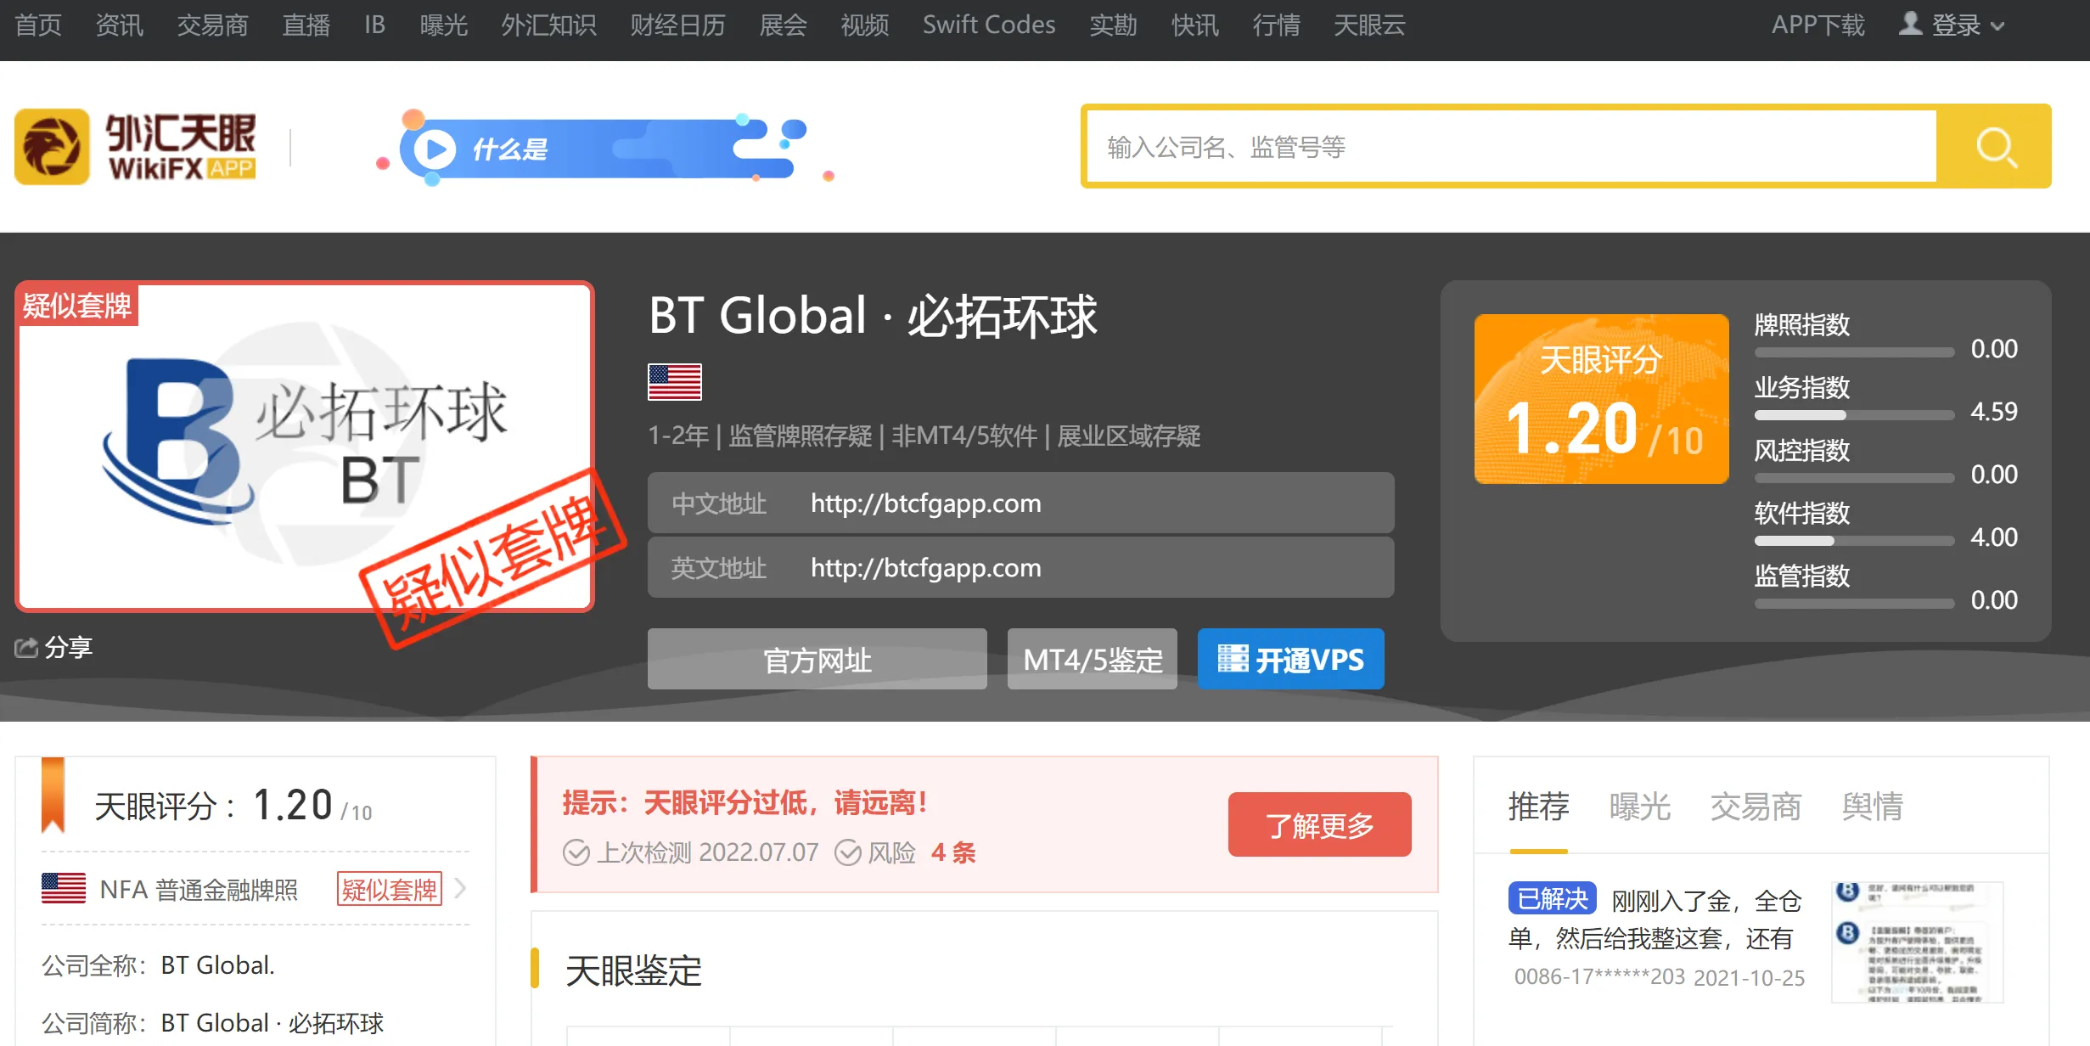Open the BT Global company logo image

pos(305,447)
